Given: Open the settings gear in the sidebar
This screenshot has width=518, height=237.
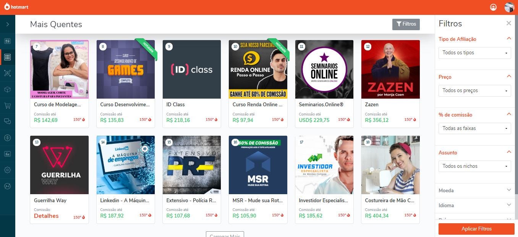Looking at the screenshot, I should [7, 170].
